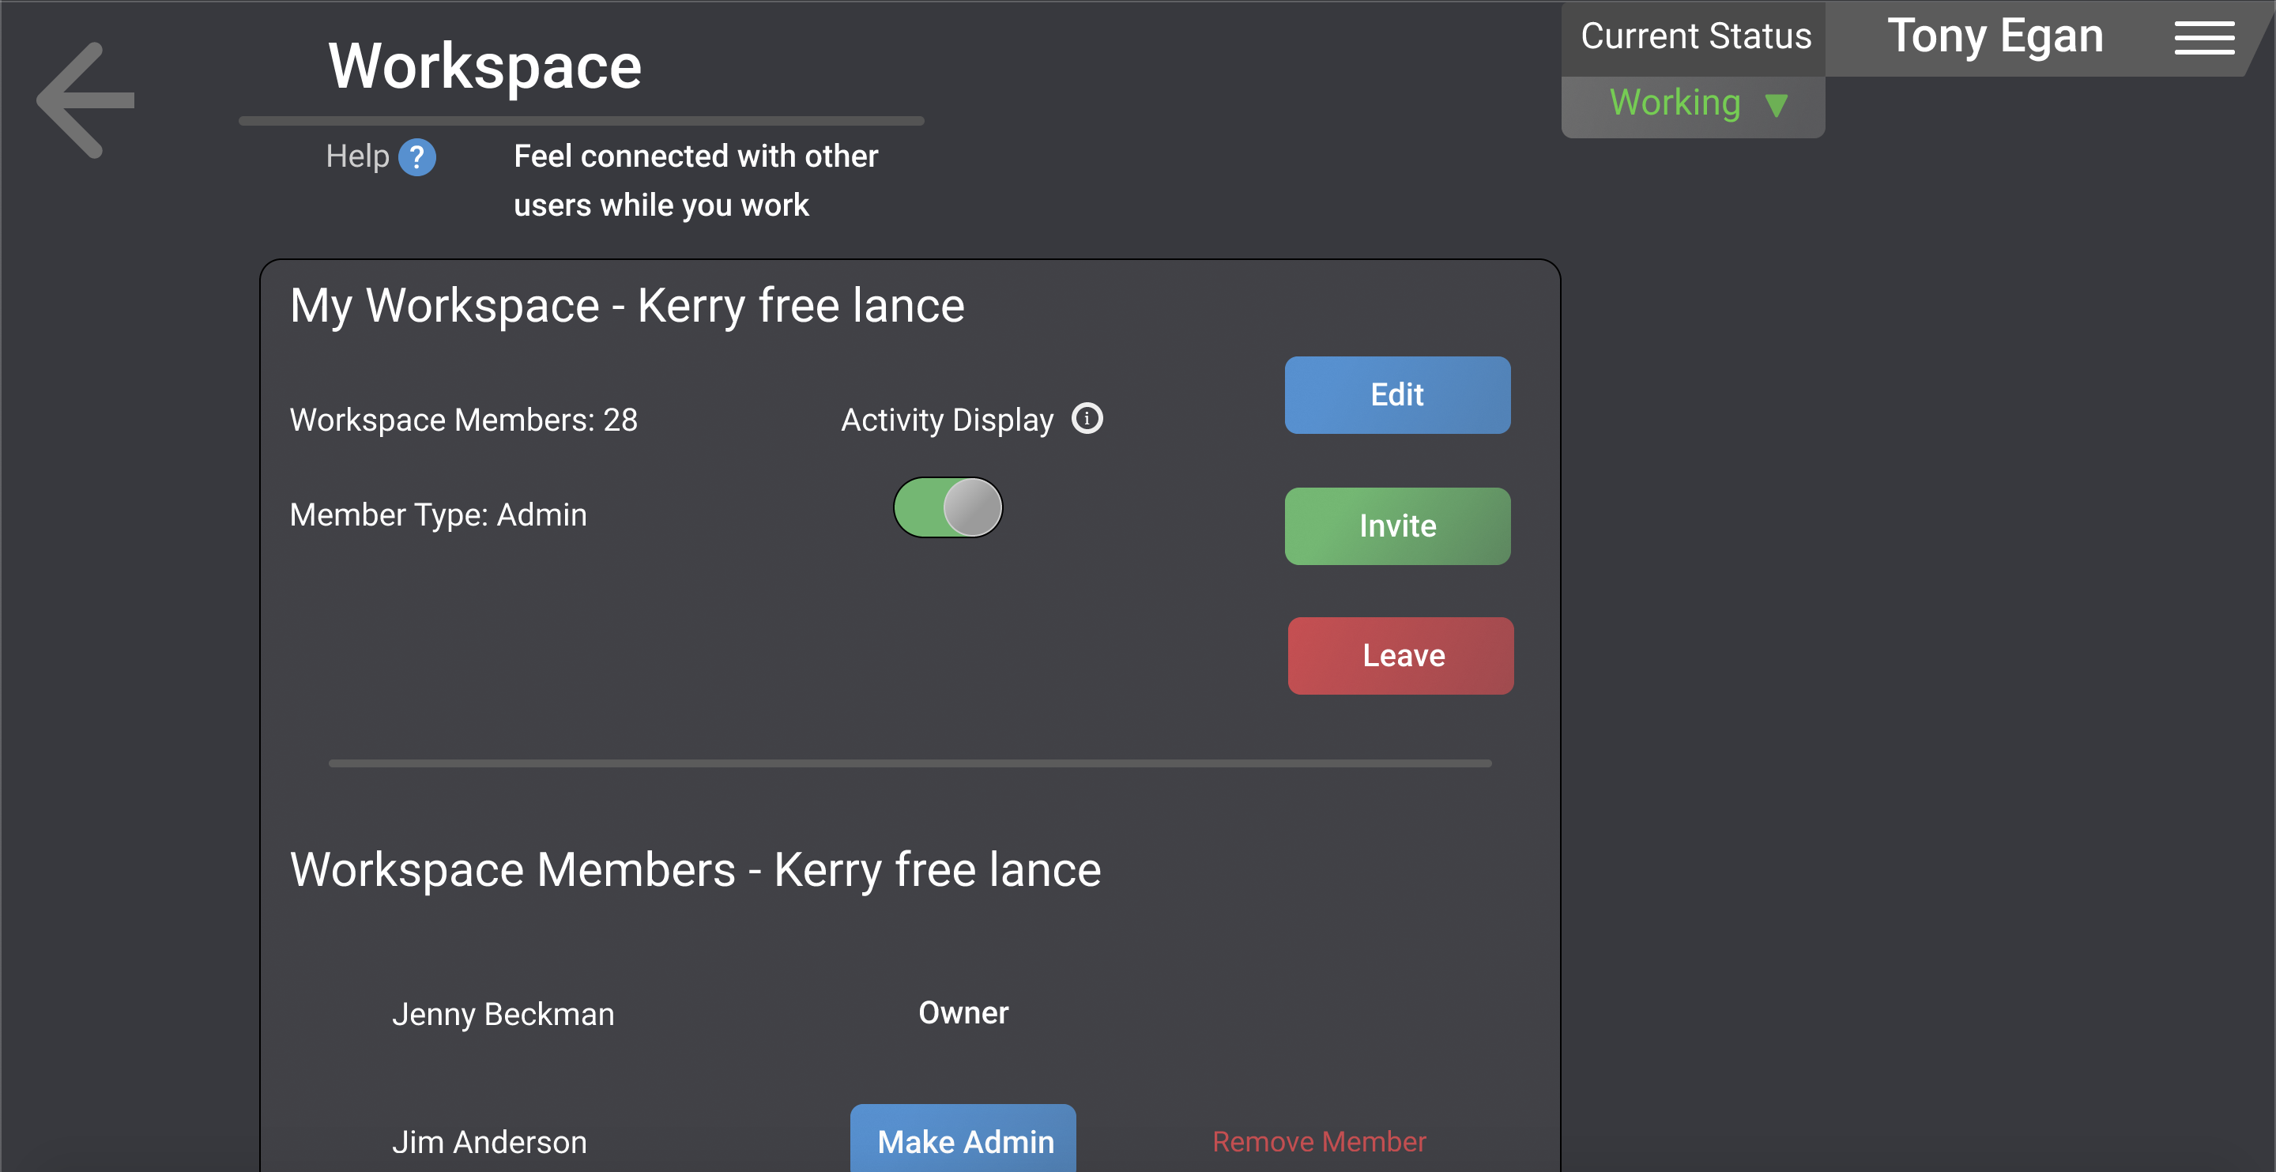This screenshot has width=2276, height=1172.
Task: Toggle the Activity Display switch
Action: click(x=948, y=507)
